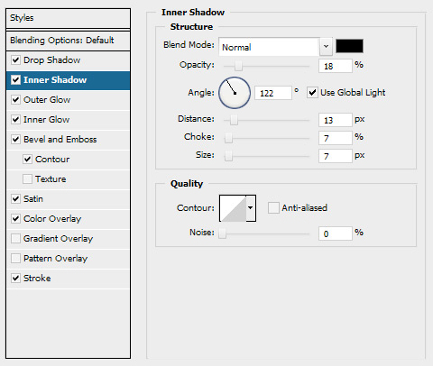The height and width of the screenshot is (366, 433).
Task: Enable the Anti-aliased checkbox
Action: [x=273, y=208]
